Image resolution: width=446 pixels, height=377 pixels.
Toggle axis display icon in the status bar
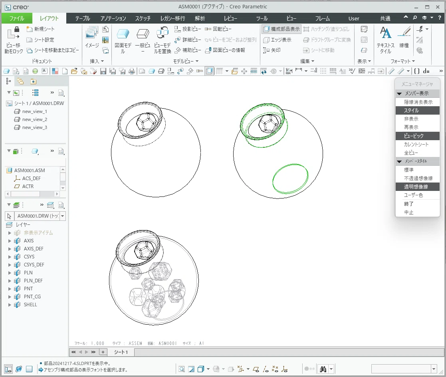[266, 369]
